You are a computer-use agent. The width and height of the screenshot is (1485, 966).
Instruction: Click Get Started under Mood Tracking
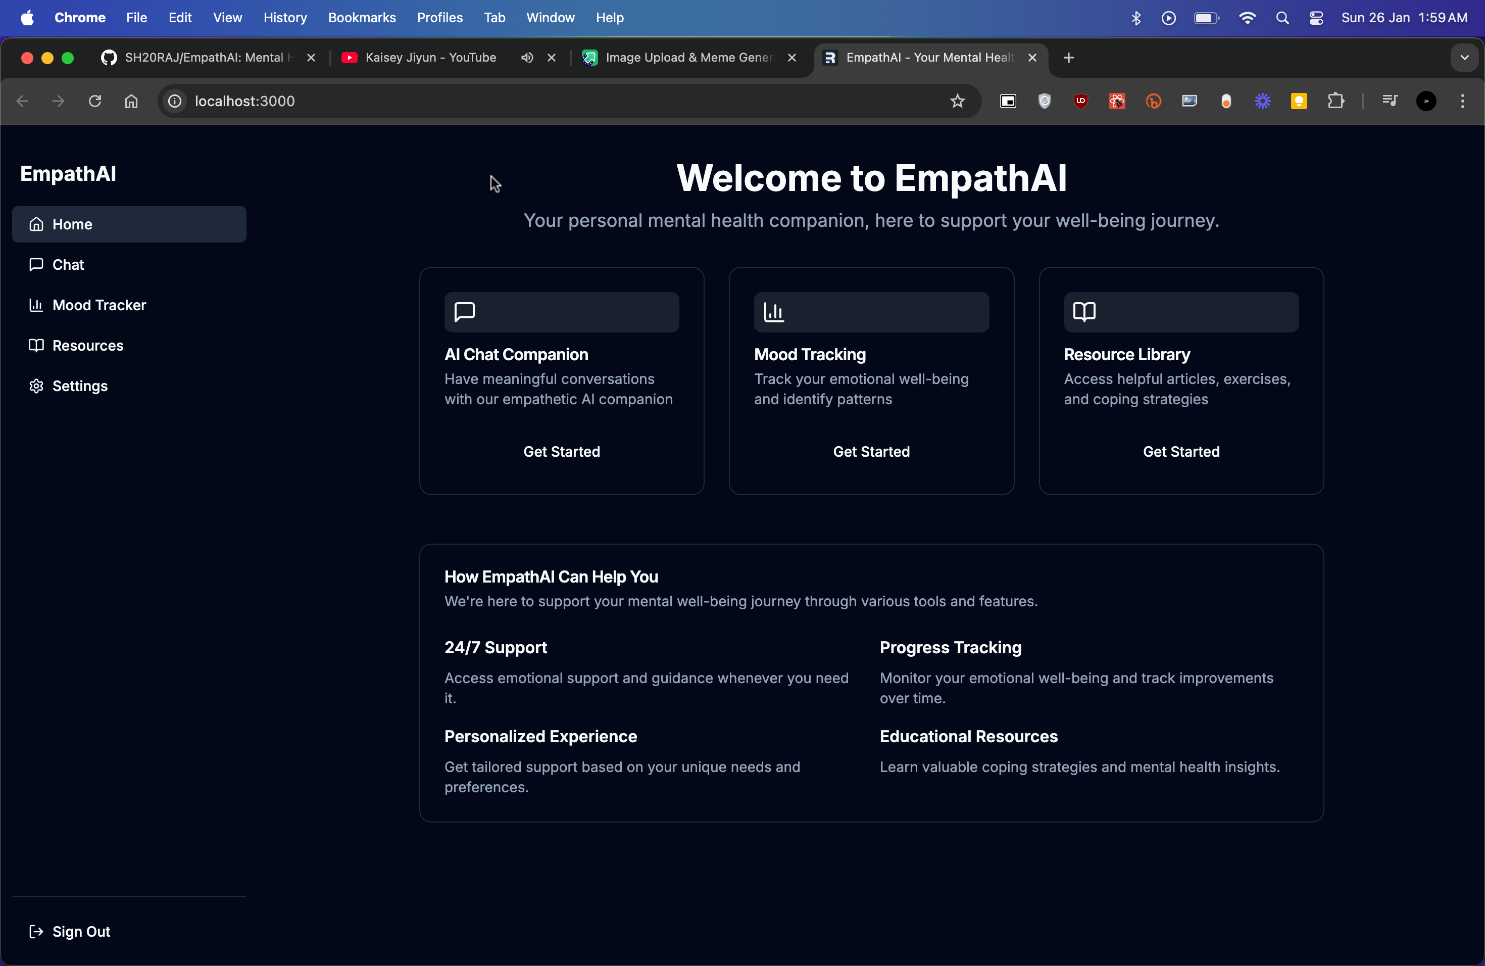pos(871,452)
